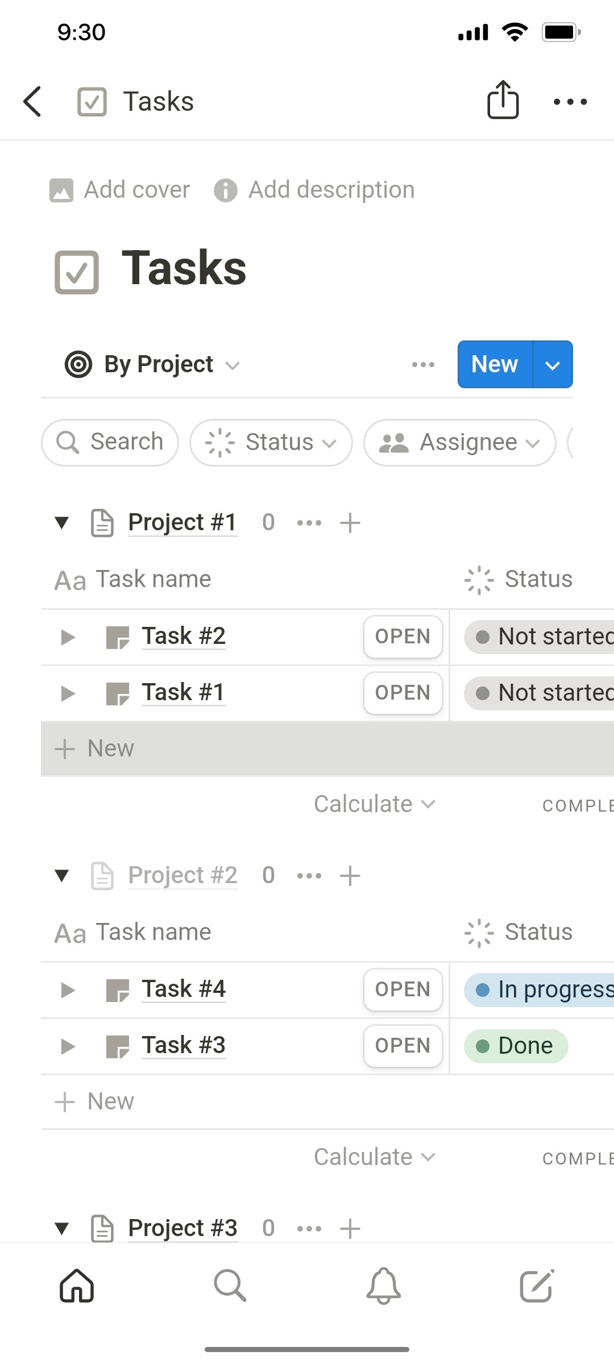
Task: Add new row under Project #2
Action: tap(327, 1101)
